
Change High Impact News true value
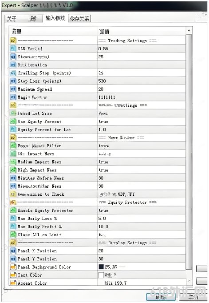(x=141, y=170)
